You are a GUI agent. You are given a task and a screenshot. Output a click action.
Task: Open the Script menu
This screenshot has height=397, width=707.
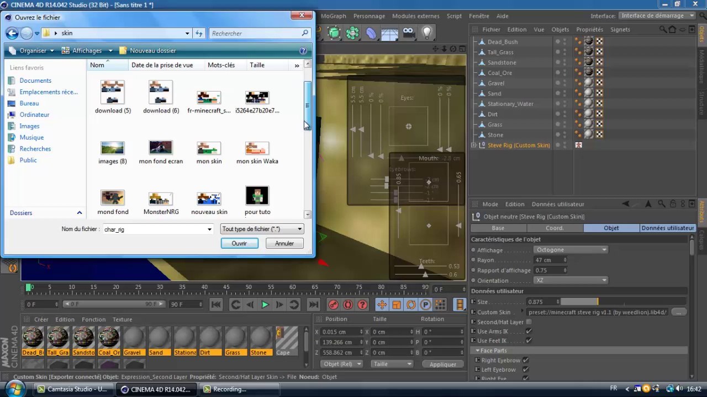(x=454, y=16)
